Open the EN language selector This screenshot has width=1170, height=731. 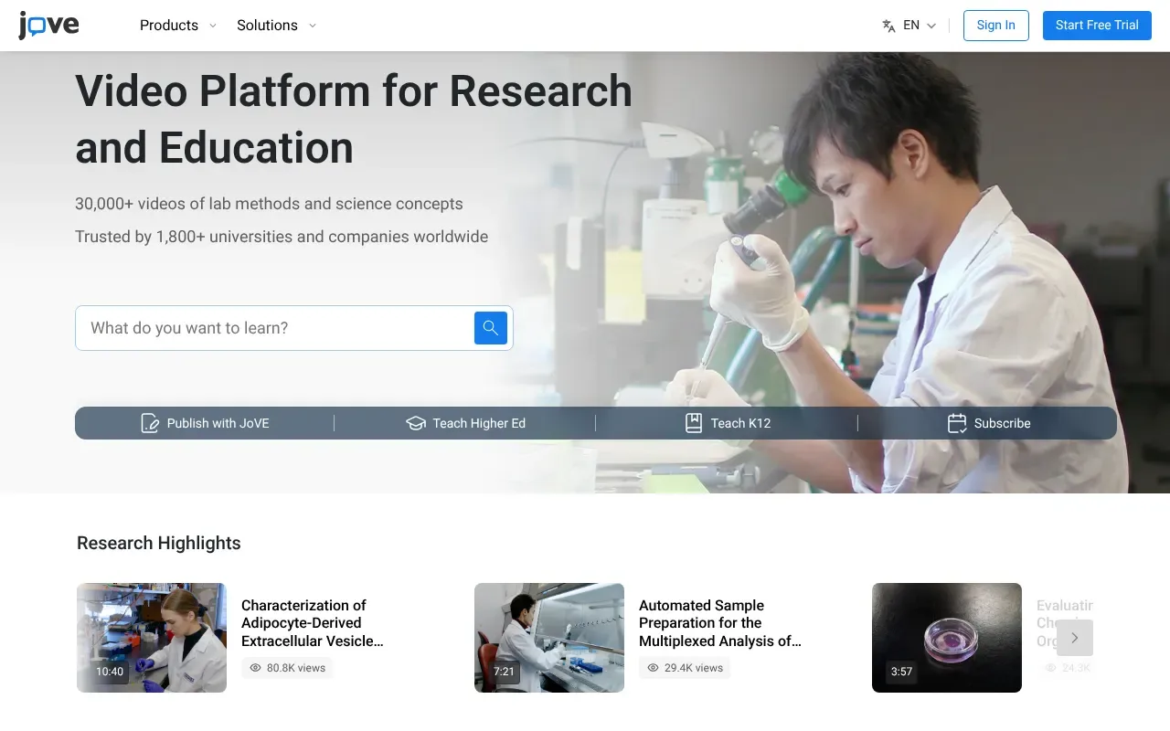[x=919, y=26]
